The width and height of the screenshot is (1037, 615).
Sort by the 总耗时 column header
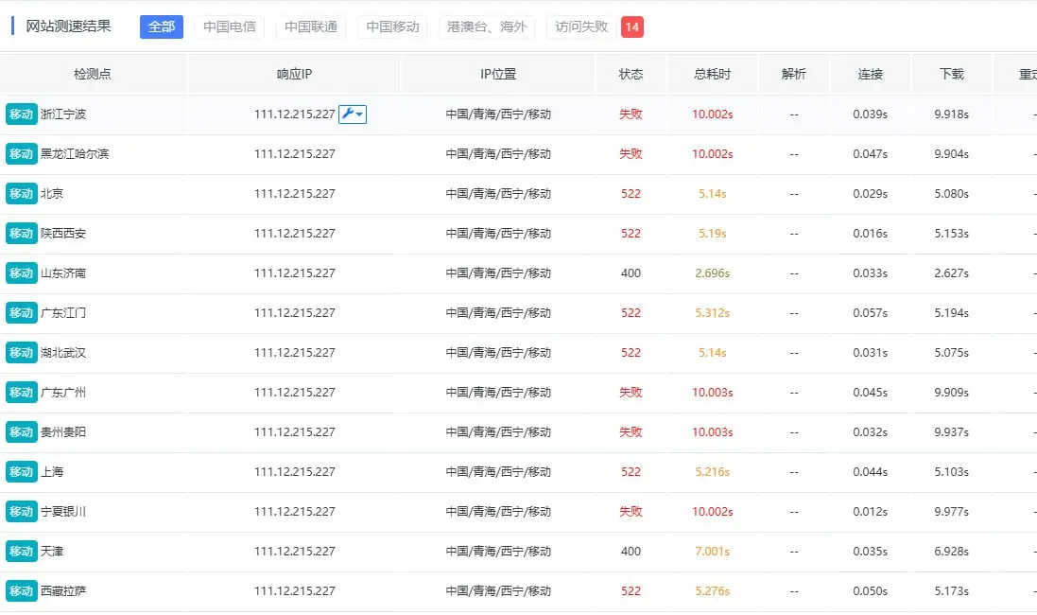click(712, 74)
